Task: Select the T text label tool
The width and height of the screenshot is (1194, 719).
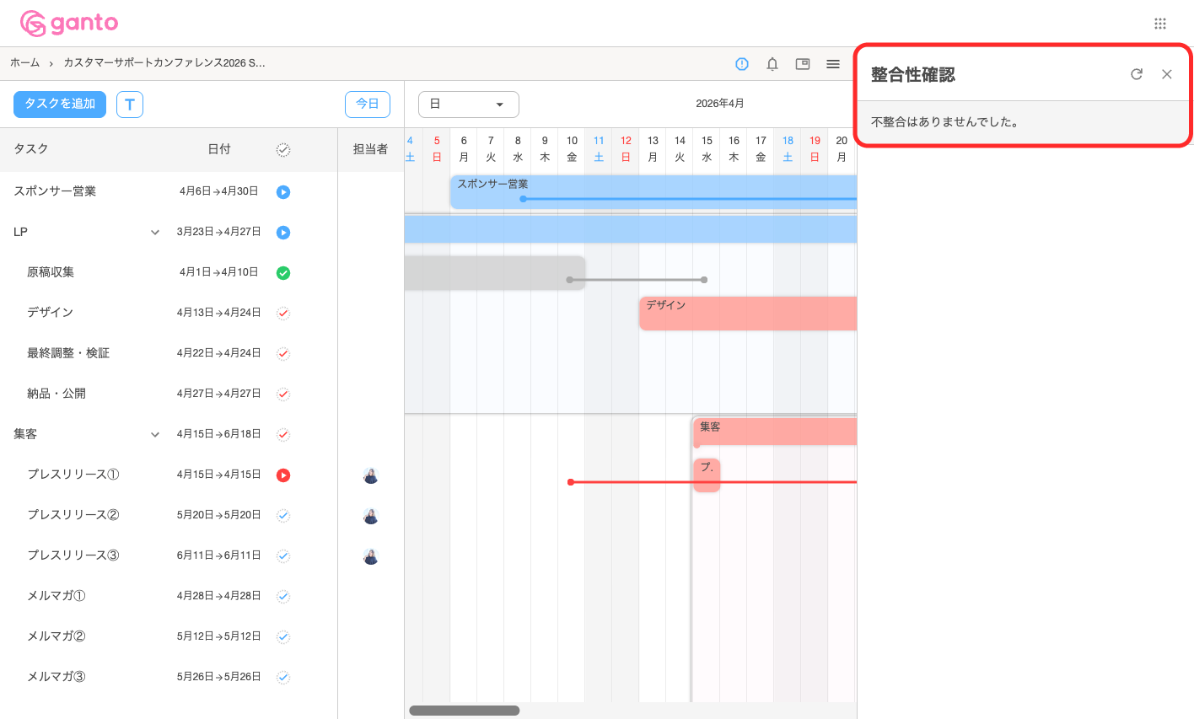Action: [129, 104]
